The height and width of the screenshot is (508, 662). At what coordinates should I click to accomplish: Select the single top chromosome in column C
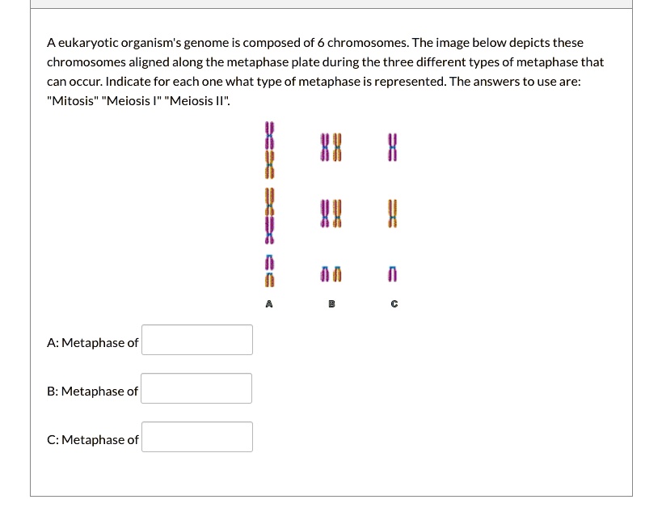click(393, 148)
